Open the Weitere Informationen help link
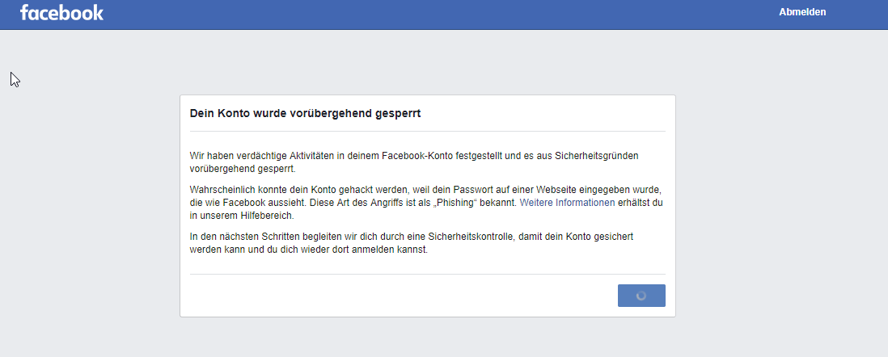Screen dimensions: 888x357 tap(567, 203)
